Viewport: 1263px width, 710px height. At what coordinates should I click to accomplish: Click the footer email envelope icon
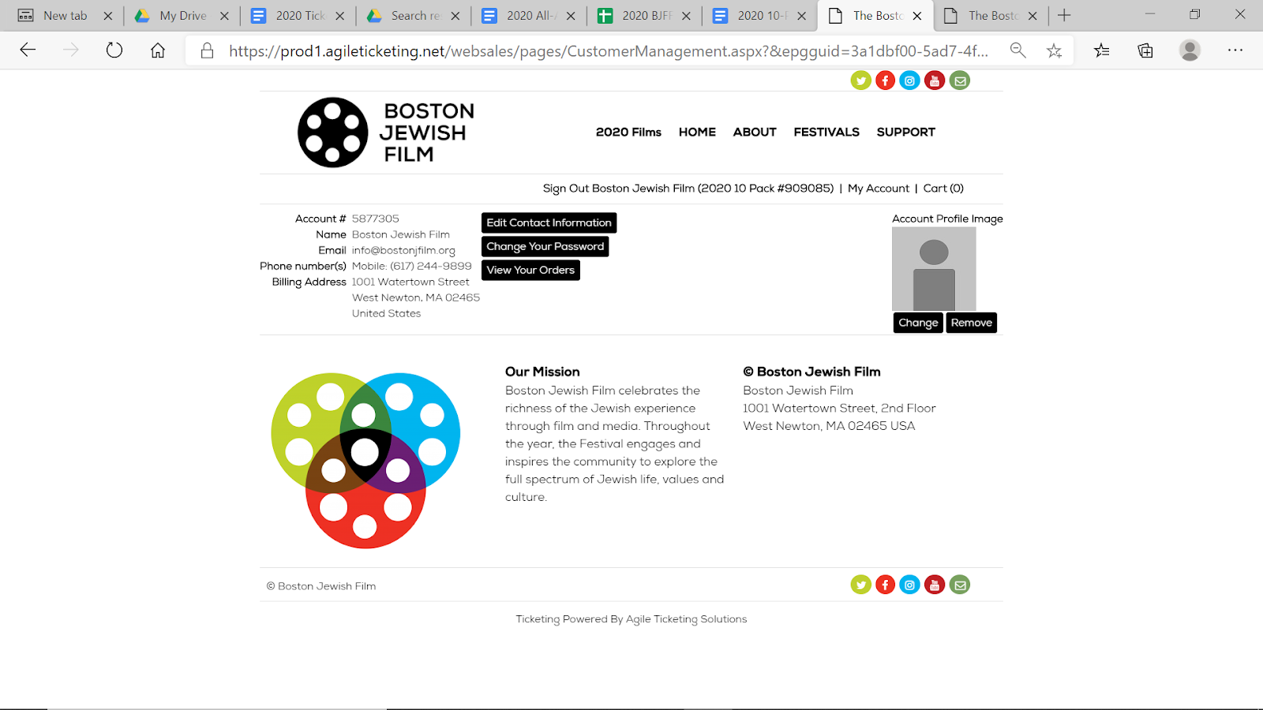pyautogui.click(x=960, y=585)
